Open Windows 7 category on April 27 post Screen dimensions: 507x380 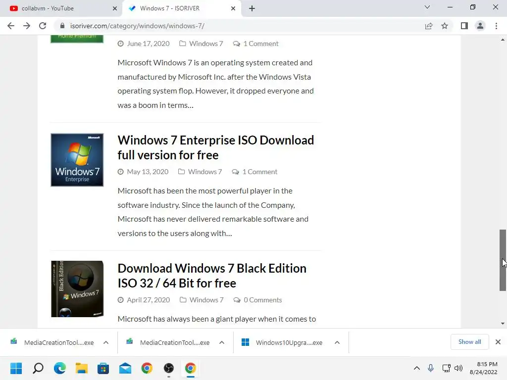[x=206, y=300]
